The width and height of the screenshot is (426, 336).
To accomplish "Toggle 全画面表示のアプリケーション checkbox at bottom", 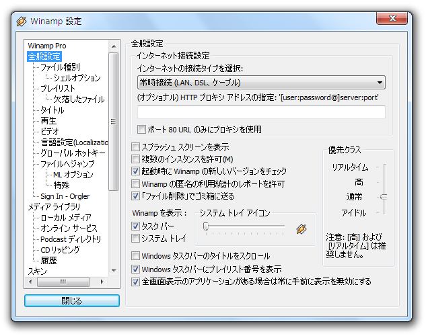I will coord(135,282).
